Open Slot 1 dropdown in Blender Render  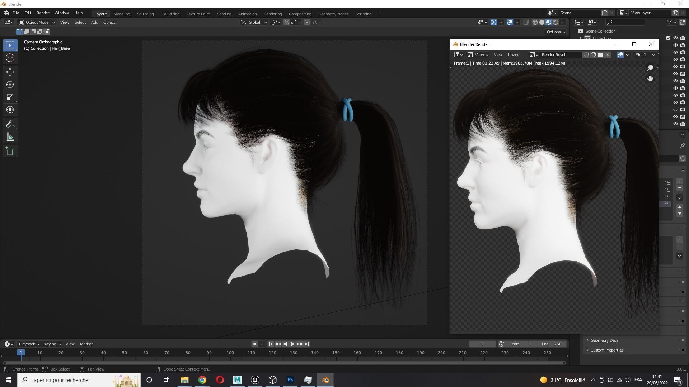(645, 55)
